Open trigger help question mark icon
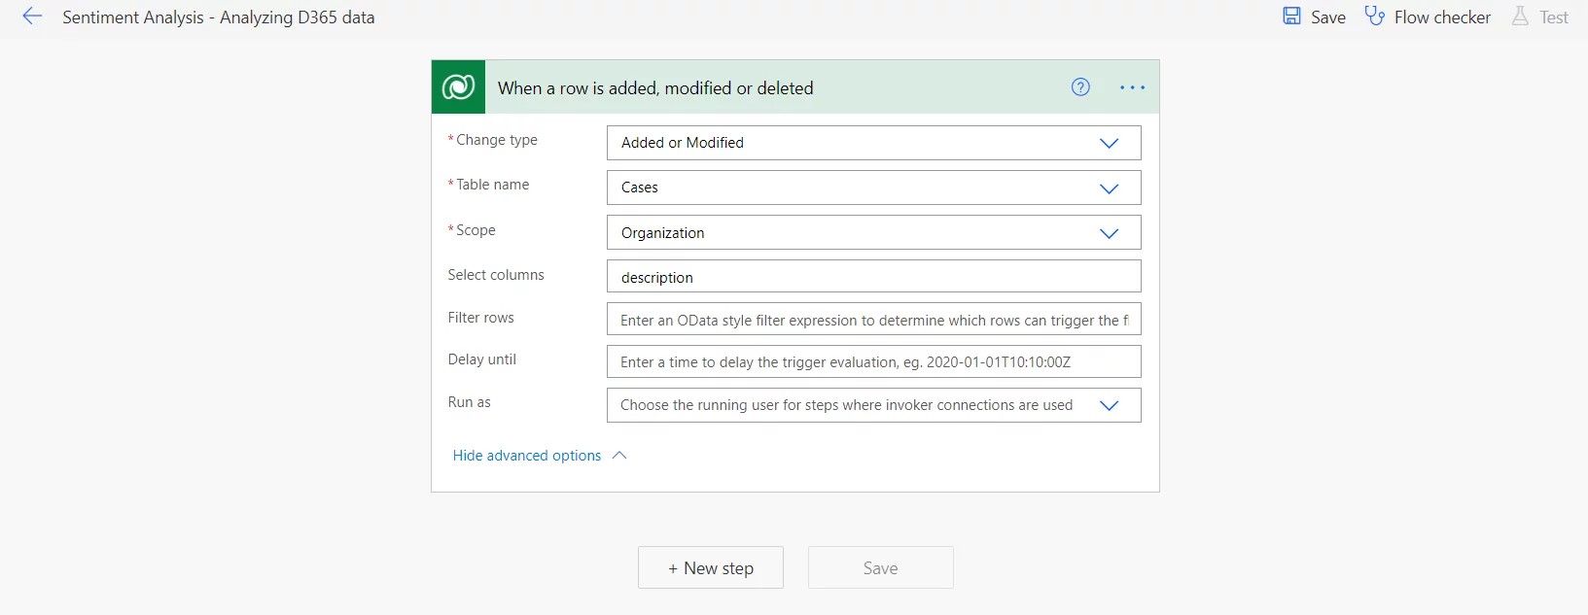Screen dimensions: 1588x615 click(x=1080, y=87)
